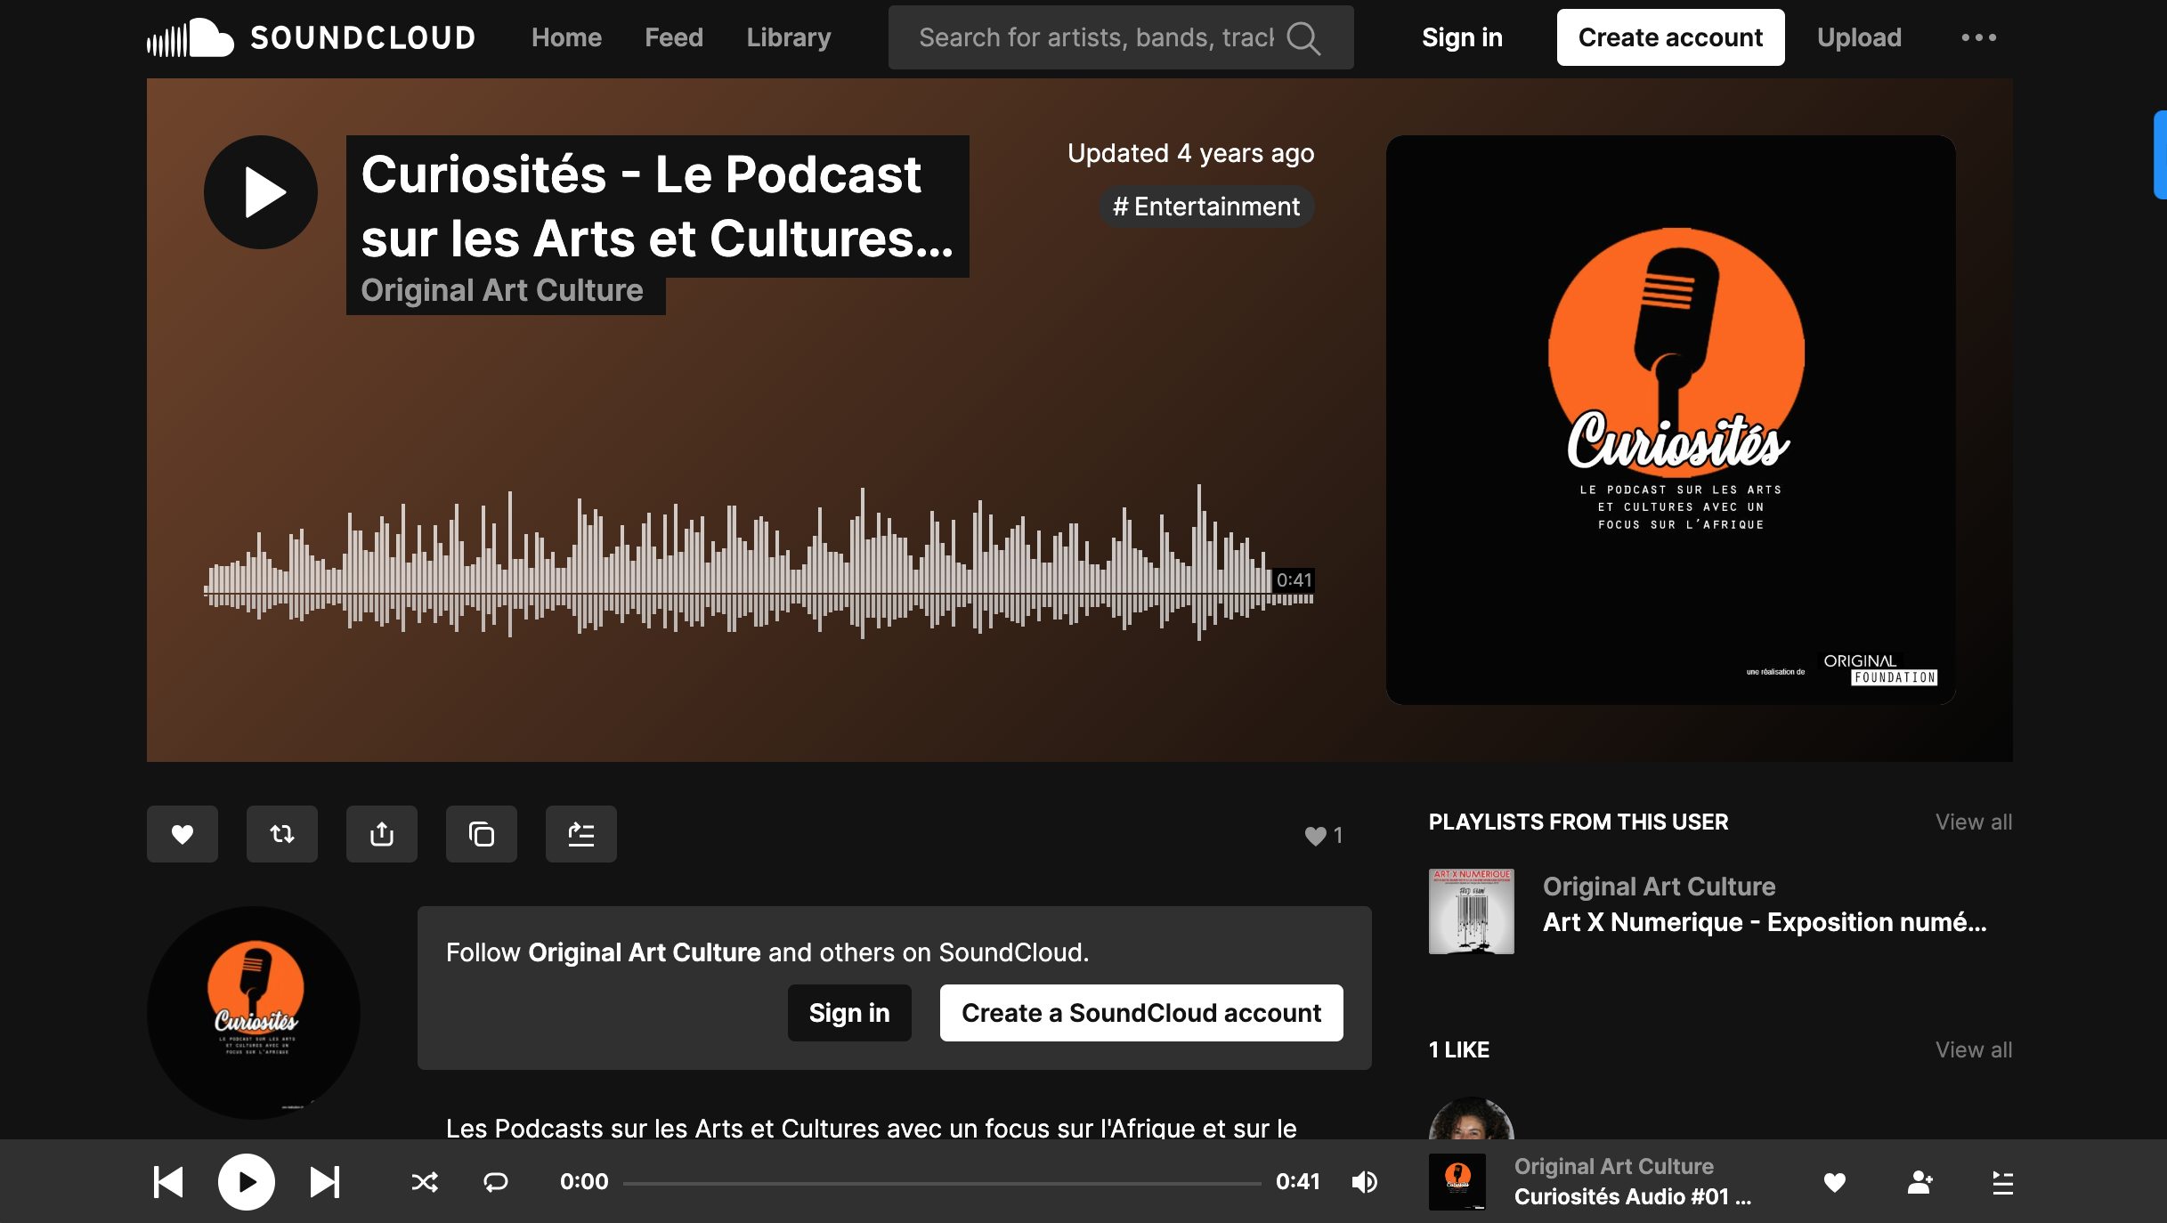
Task: Click the SoundCloud logo
Action: (311, 37)
